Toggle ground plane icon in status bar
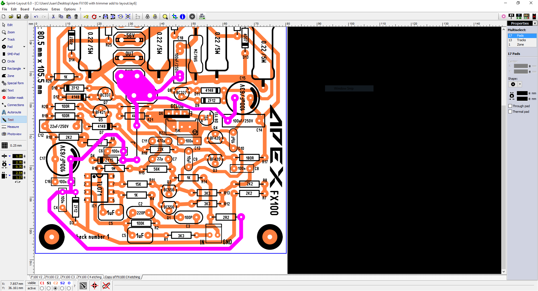 pos(83,286)
